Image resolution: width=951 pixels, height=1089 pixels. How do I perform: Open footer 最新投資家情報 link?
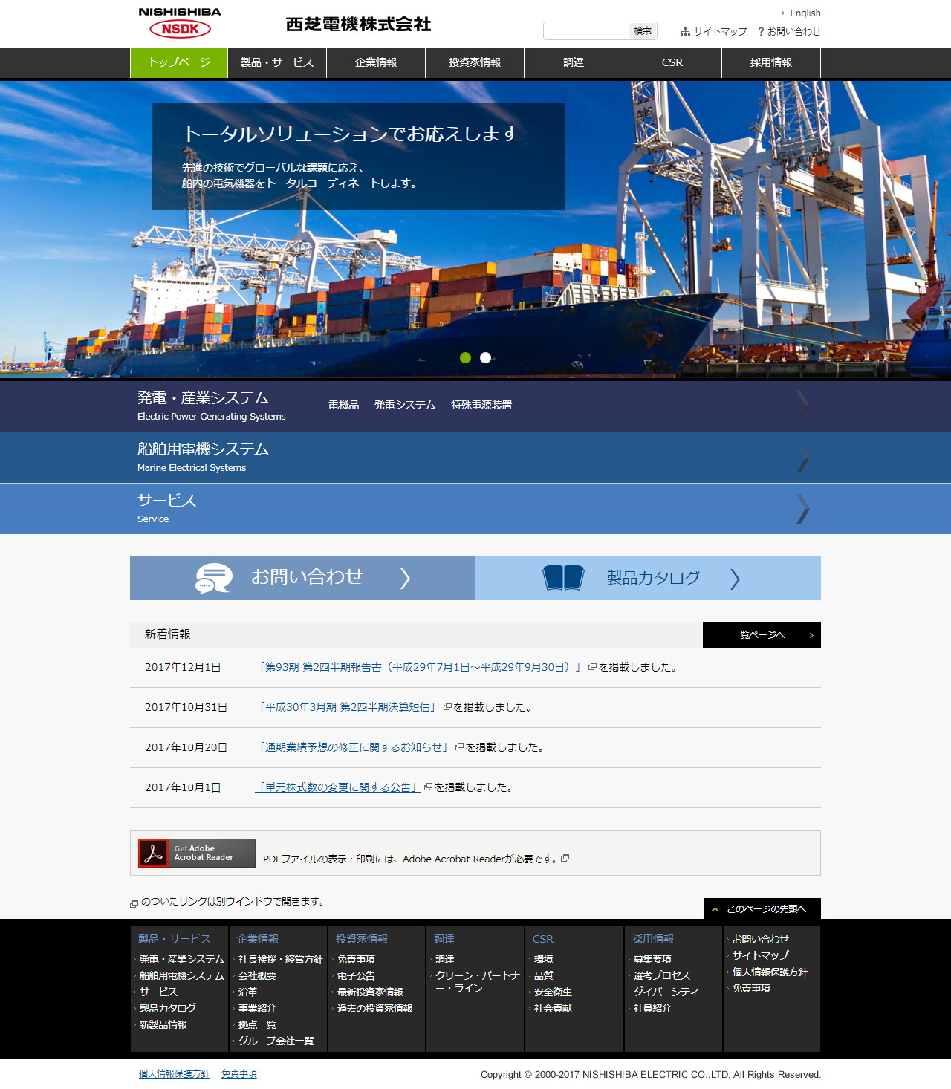[370, 992]
